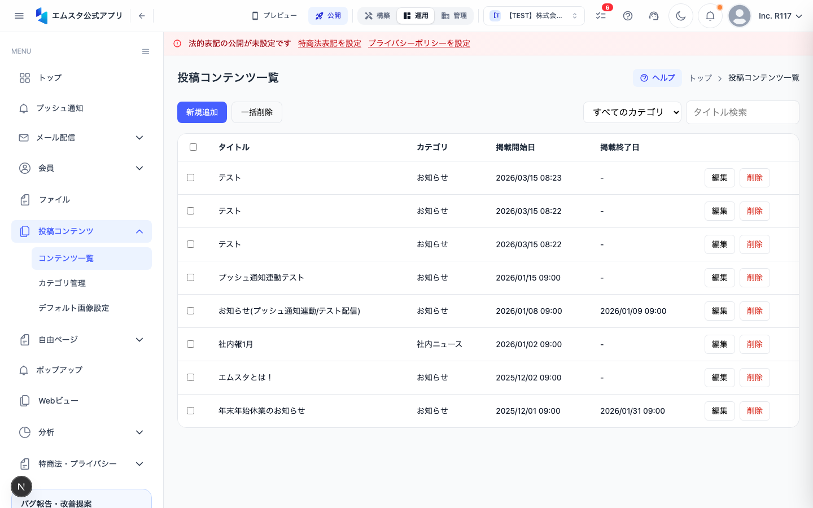
Task: Click the ヘルプ help badge
Action: click(657, 78)
